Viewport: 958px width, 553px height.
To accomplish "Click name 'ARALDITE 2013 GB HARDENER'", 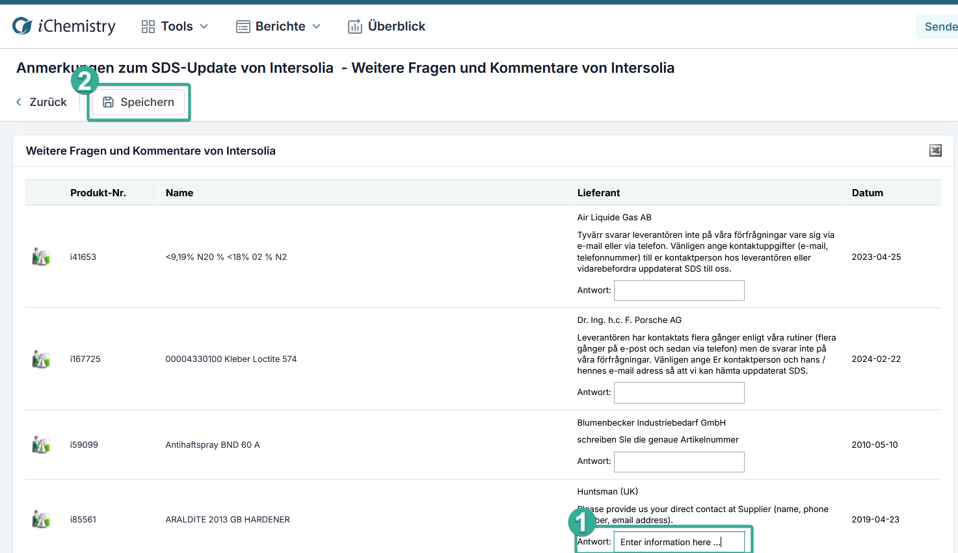I will click(228, 519).
